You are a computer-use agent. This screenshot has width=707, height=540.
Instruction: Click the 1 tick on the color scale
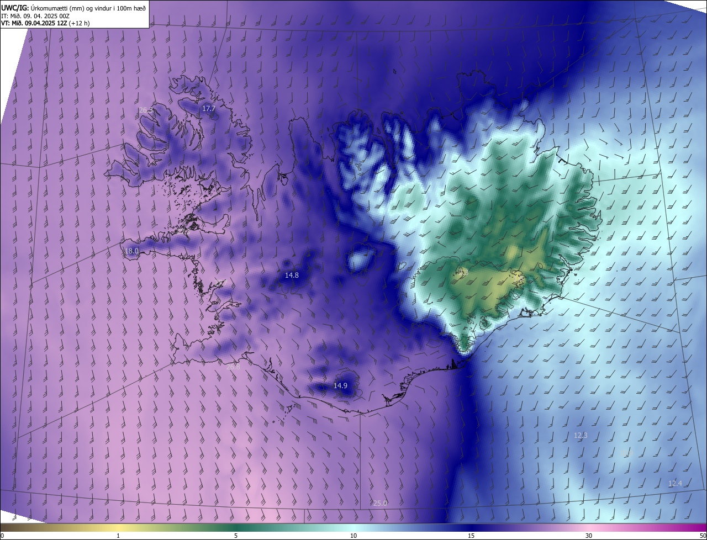pyautogui.click(x=118, y=536)
